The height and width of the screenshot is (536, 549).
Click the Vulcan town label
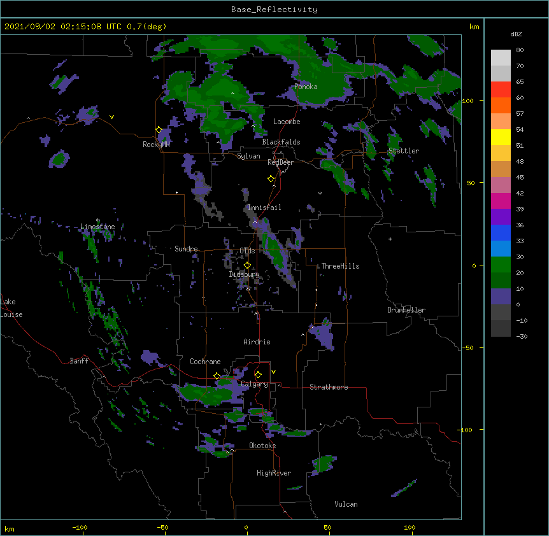tap(346, 504)
